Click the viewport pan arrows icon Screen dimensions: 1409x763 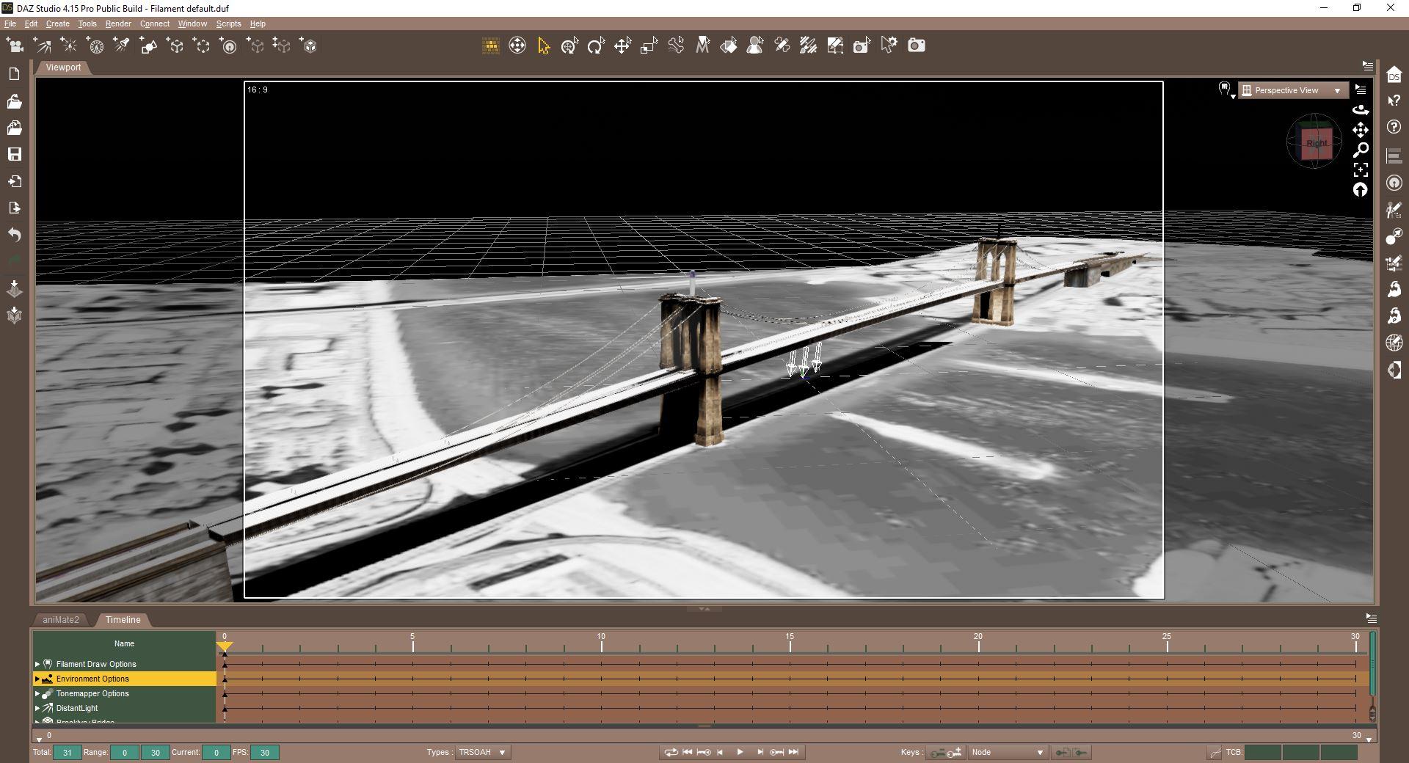[x=1361, y=130]
